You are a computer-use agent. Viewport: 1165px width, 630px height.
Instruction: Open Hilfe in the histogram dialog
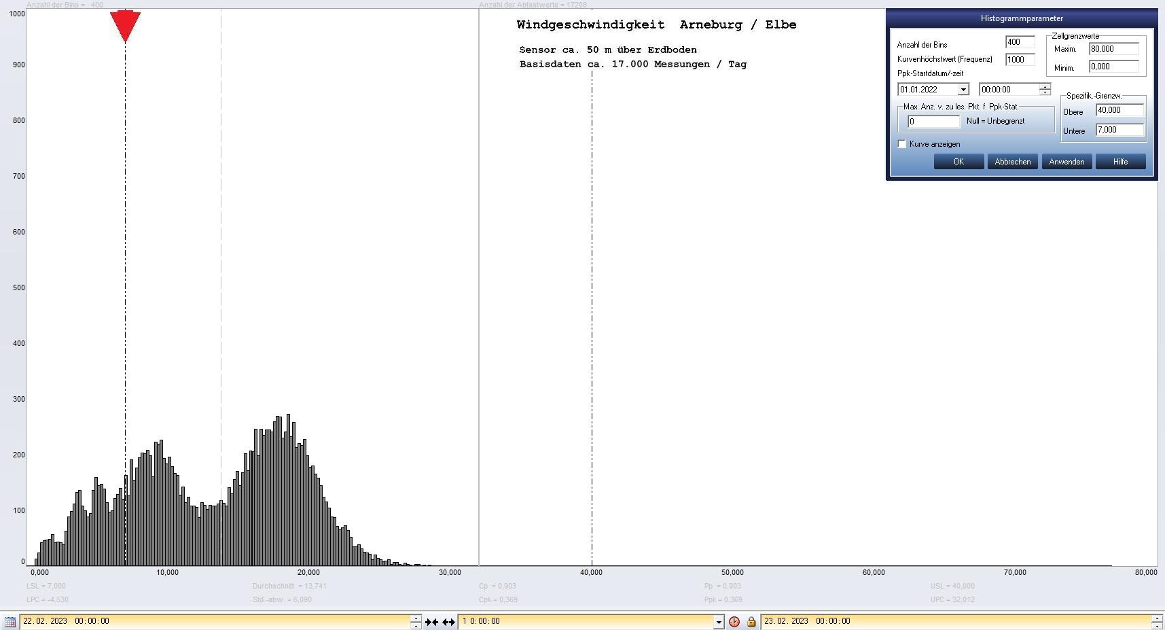[x=1120, y=162]
